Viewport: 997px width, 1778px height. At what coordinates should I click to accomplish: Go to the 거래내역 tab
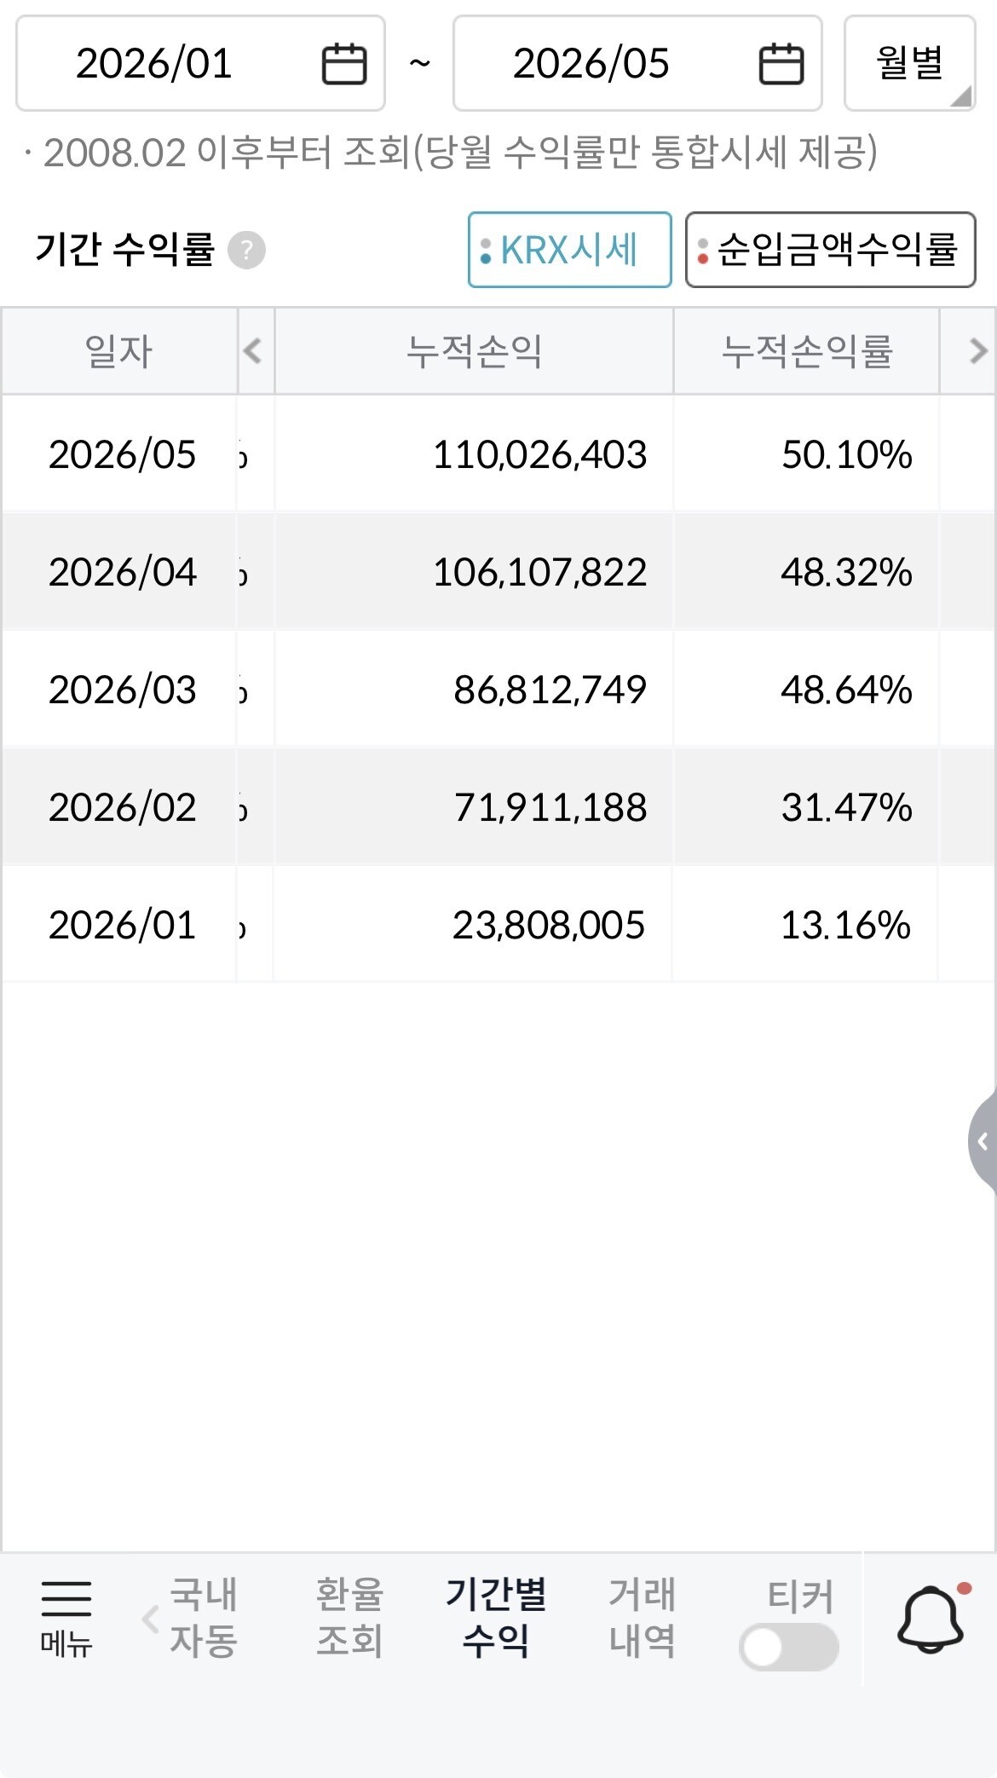tap(642, 1618)
